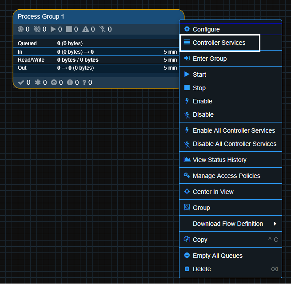Click the Disable All Controller Services icon

tap(187, 144)
